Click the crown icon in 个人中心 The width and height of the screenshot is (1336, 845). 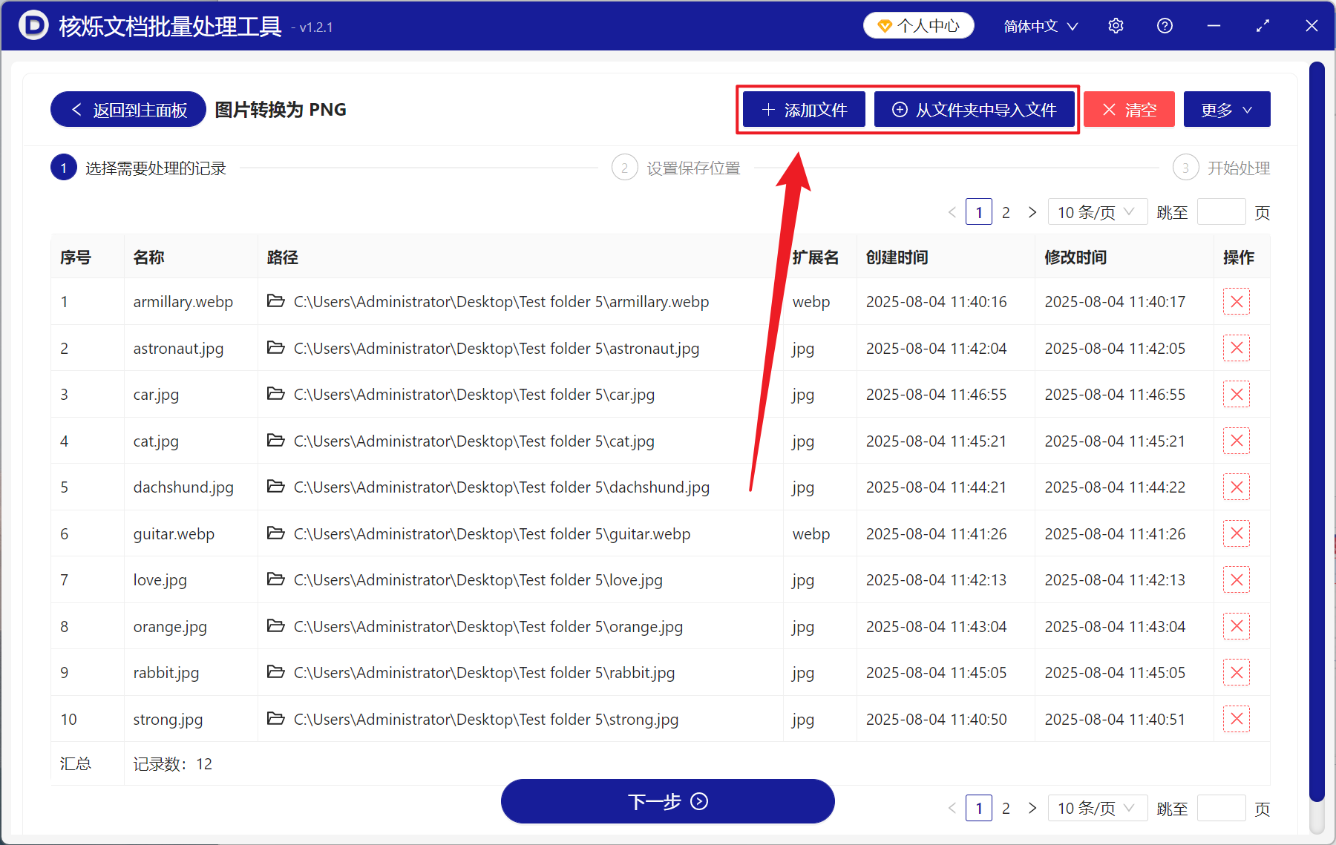click(x=884, y=24)
